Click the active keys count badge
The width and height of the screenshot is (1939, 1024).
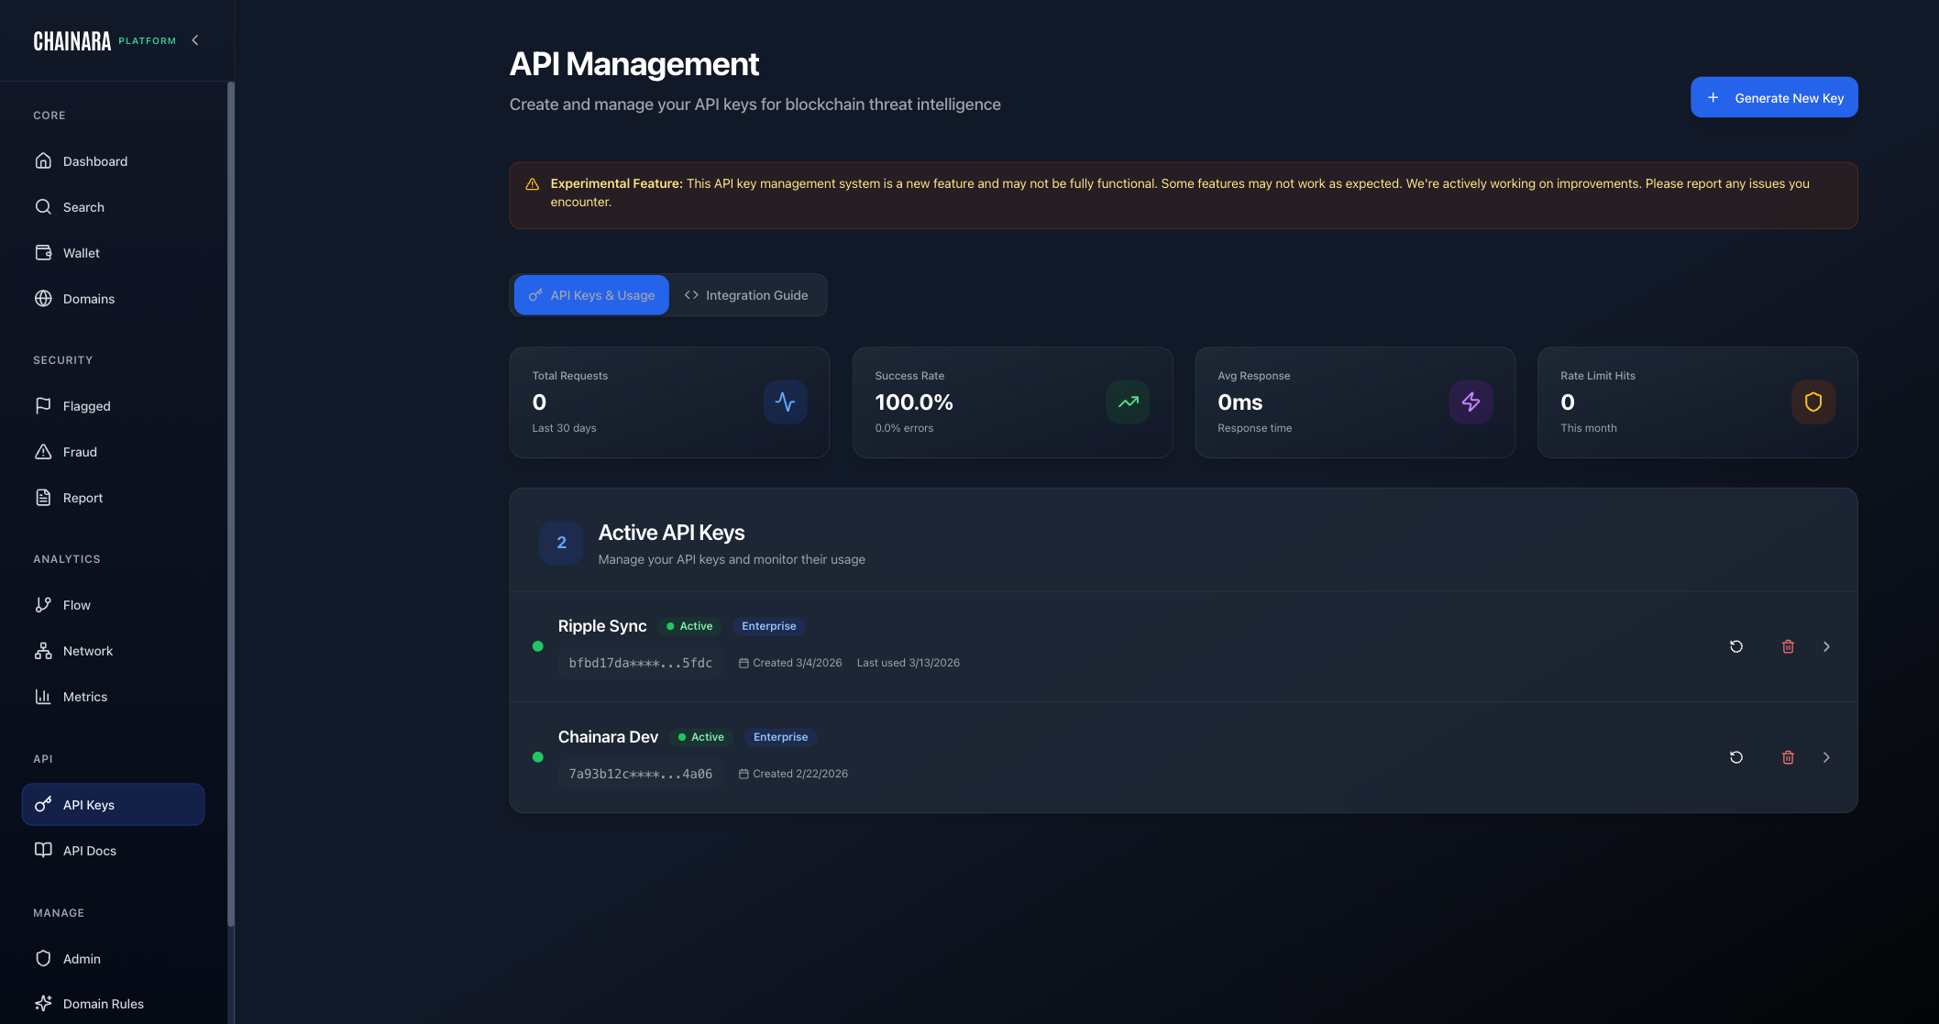[x=561, y=543]
